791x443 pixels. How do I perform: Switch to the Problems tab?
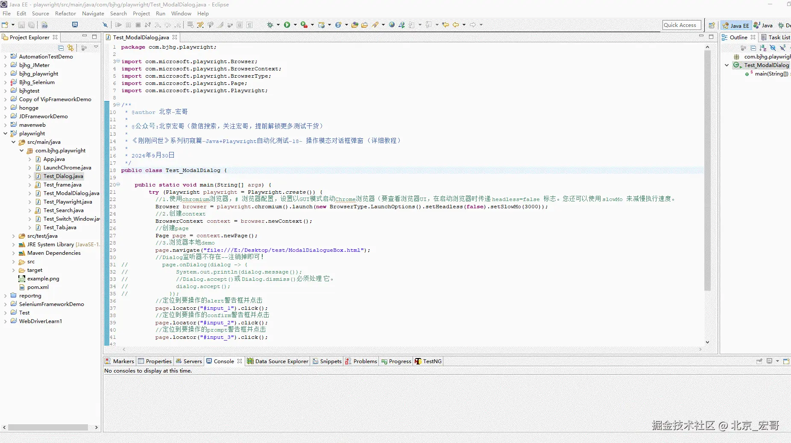coord(361,361)
